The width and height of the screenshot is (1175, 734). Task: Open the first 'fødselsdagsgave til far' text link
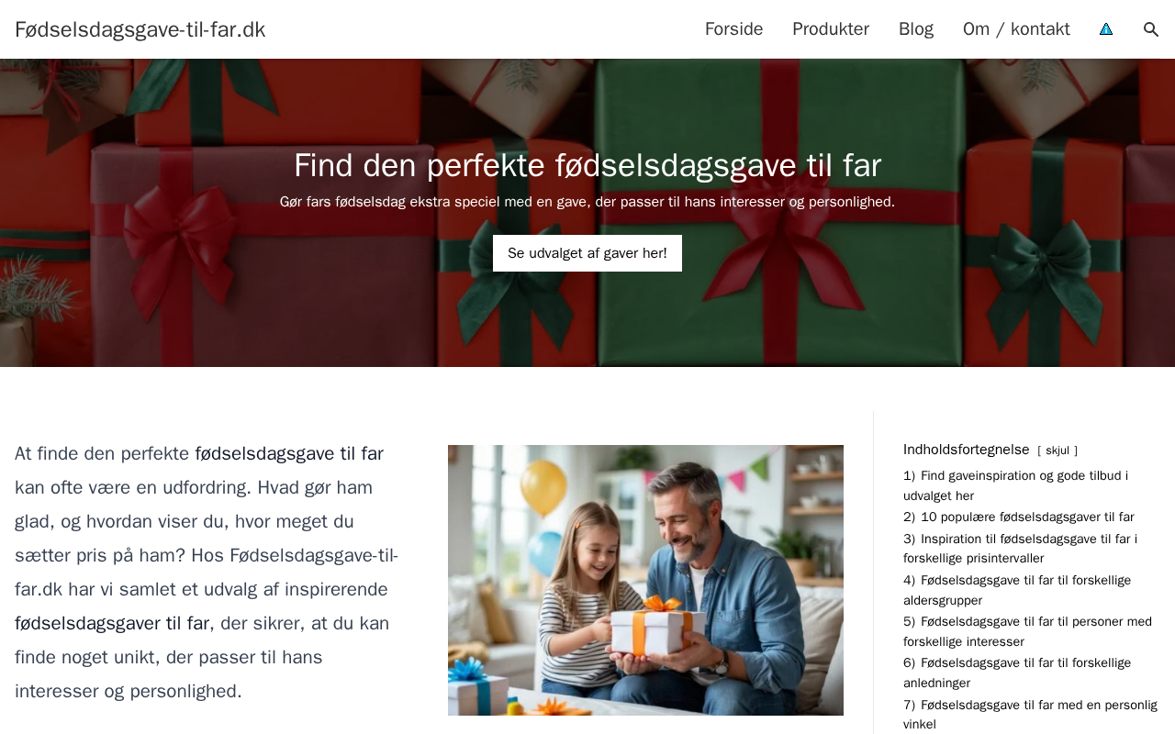289,453
